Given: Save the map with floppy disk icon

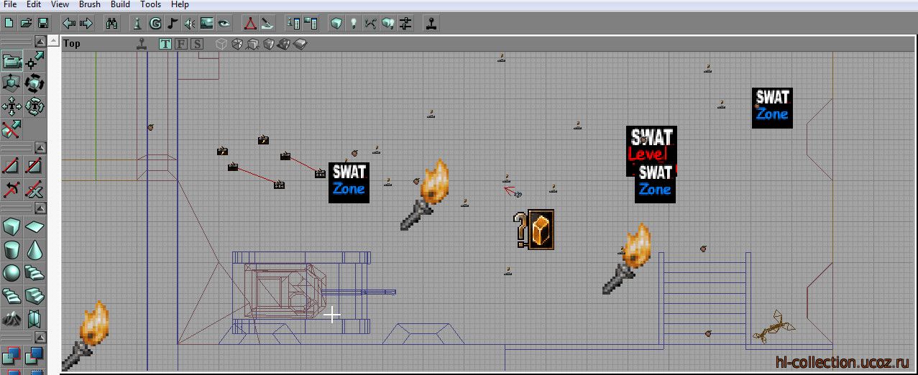Looking at the screenshot, I should pos(43,24).
